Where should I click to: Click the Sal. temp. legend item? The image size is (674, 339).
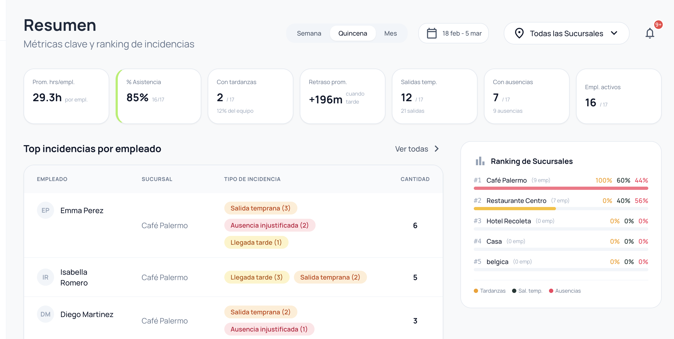(x=527, y=291)
